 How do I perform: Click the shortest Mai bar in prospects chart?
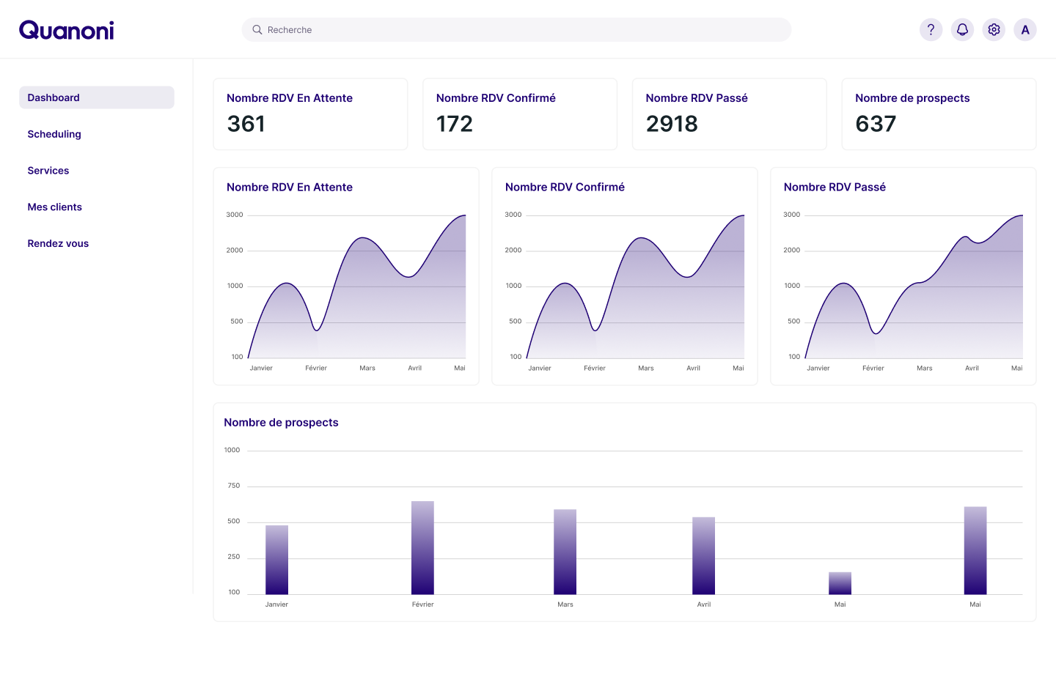[x=840, y=583]
